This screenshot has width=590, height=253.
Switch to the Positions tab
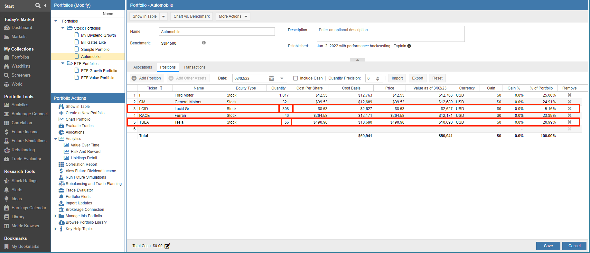[168, 67]
